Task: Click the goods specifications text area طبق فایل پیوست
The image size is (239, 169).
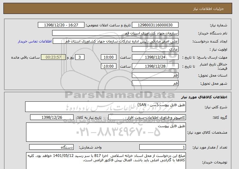Action: point(106,132)
